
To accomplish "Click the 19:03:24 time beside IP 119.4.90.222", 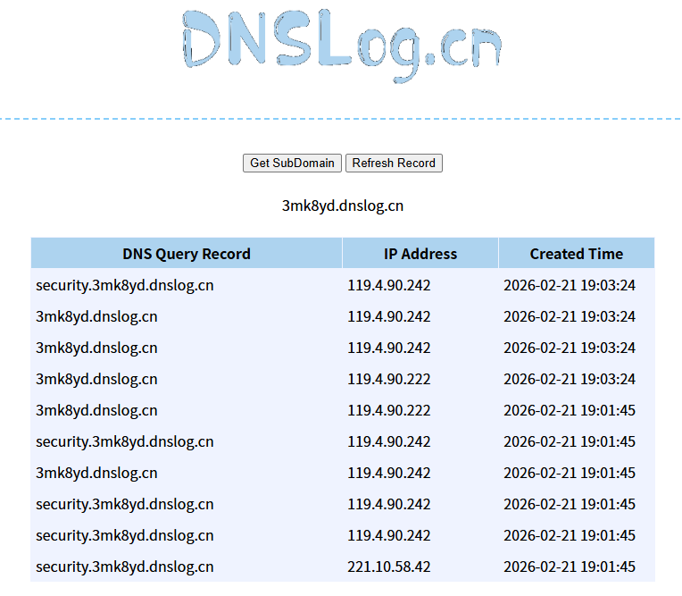I will click(x=570, y=379).
